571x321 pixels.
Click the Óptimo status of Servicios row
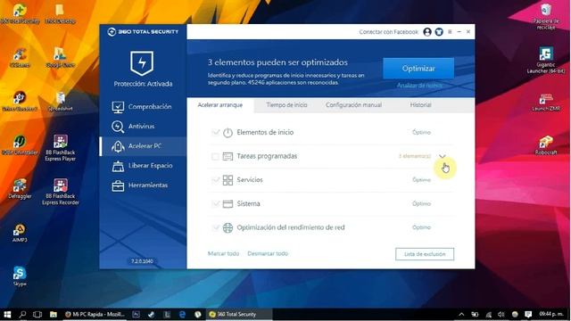421,180
